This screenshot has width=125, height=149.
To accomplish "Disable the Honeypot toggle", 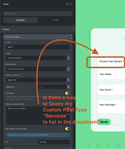I will pyautogui.click(x=68, y=93).
